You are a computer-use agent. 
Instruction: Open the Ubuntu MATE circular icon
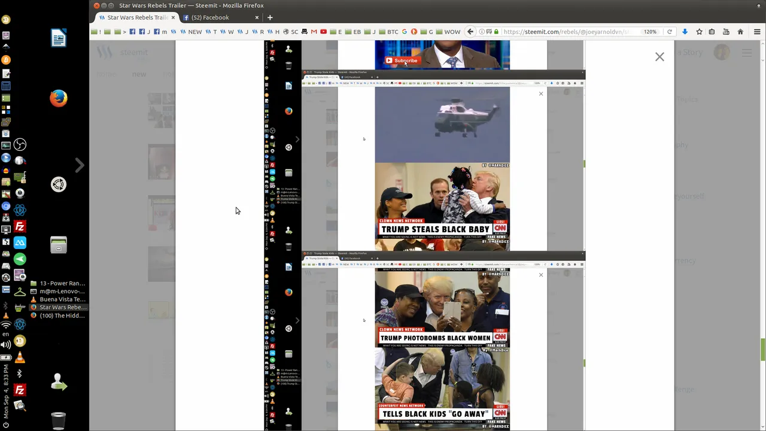pos(59,184)
